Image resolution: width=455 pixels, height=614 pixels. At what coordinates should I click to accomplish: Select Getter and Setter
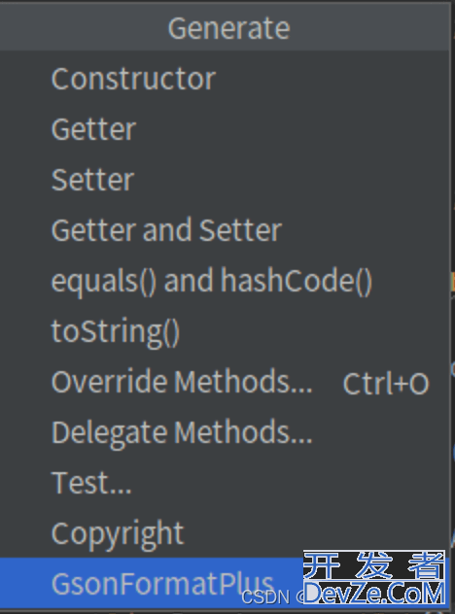pyautogui.click(x=225, y=230)
